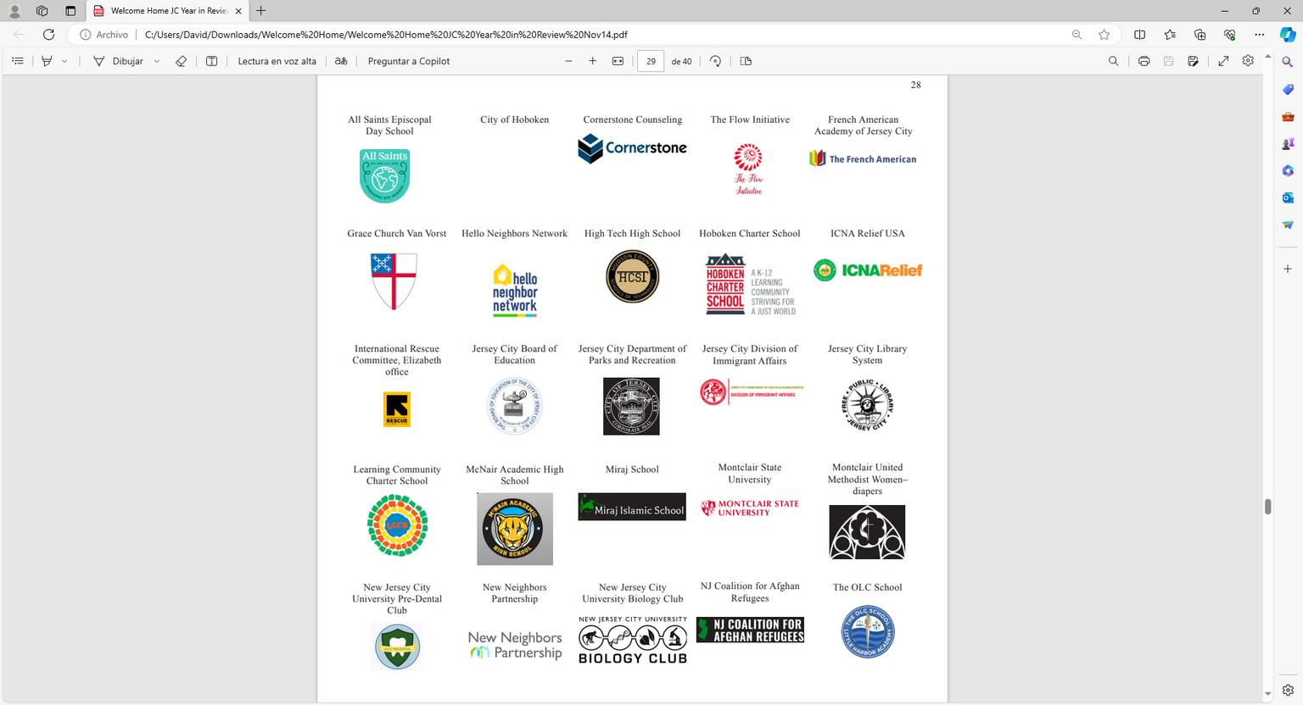The width and height of the screenshot is (1303, 705).
Task: Open a new browser tab
Action: pyautogui.click(x=260, y=11)
